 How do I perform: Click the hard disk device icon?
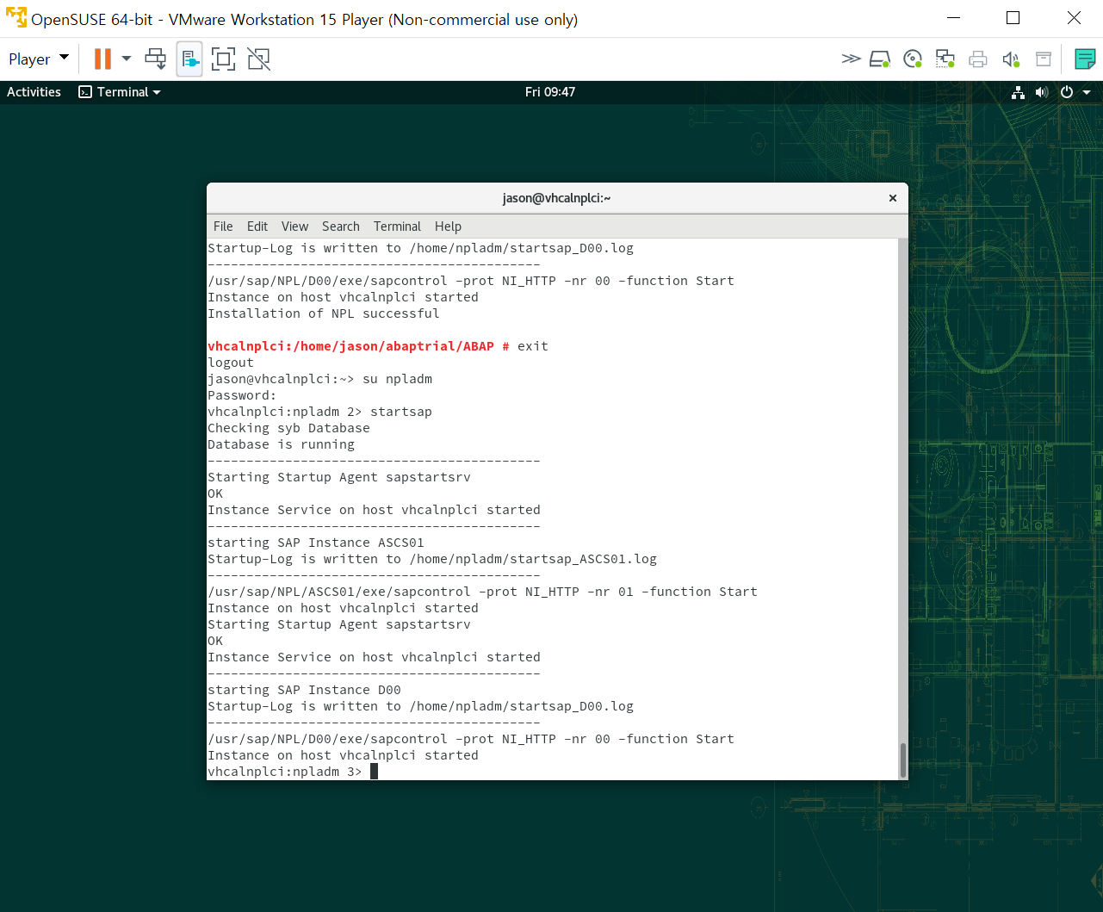click(x=880, y=59)
